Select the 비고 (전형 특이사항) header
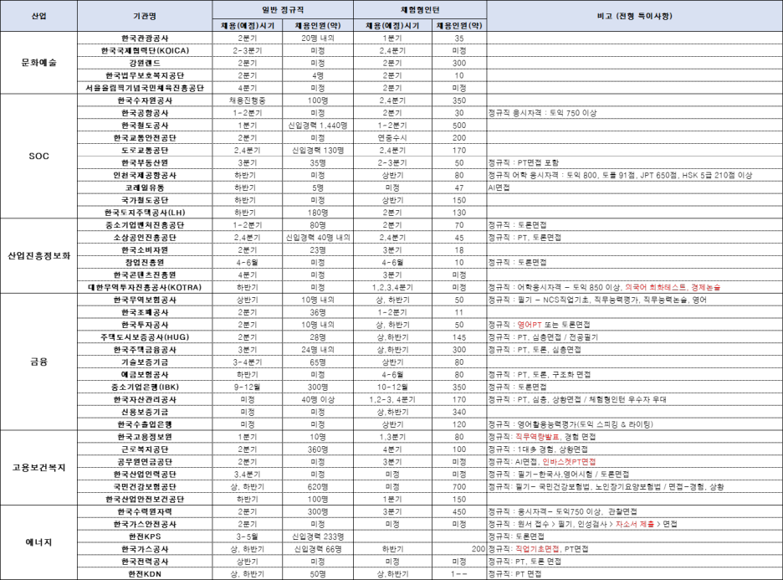This screenshot has height=580, width=783. pyautogui.click(x=635, y=16)
